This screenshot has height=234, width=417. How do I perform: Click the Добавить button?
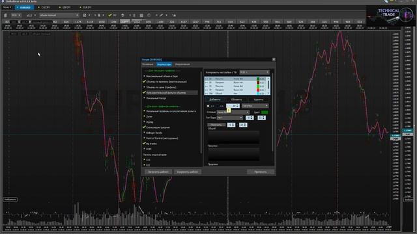pos(215,99)
